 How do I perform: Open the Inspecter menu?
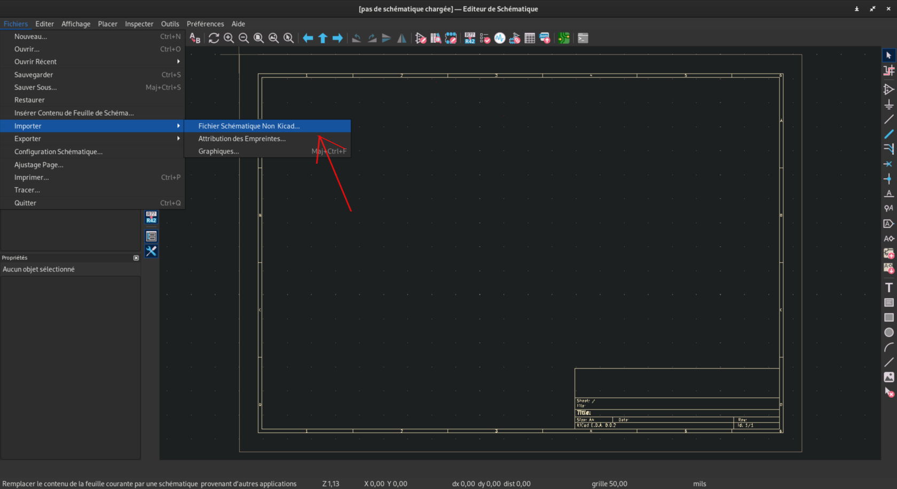[x=139, y=24]
